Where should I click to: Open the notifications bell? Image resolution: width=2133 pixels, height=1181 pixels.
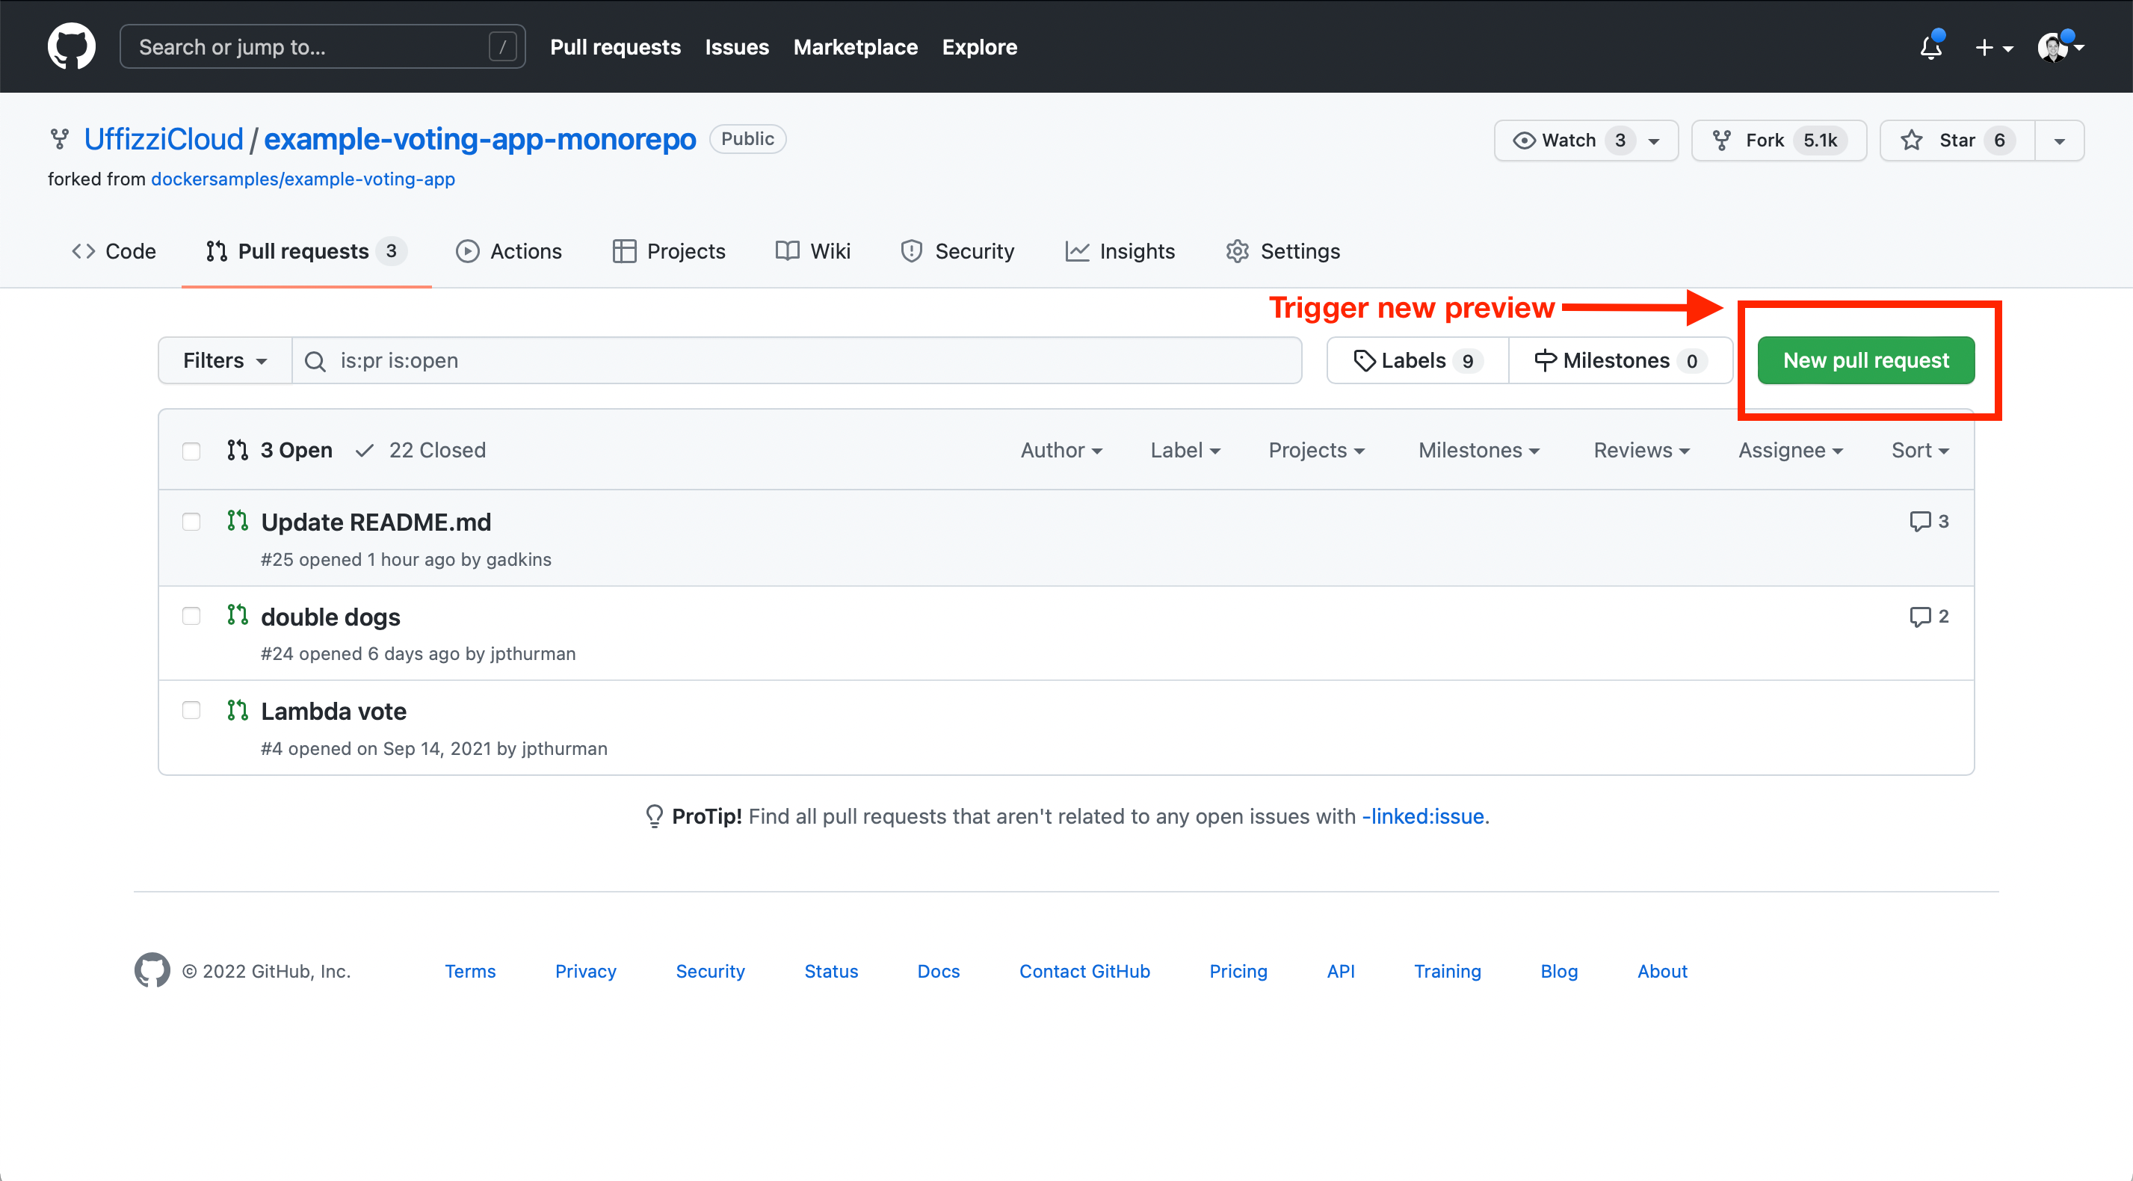click(1931, 47)
